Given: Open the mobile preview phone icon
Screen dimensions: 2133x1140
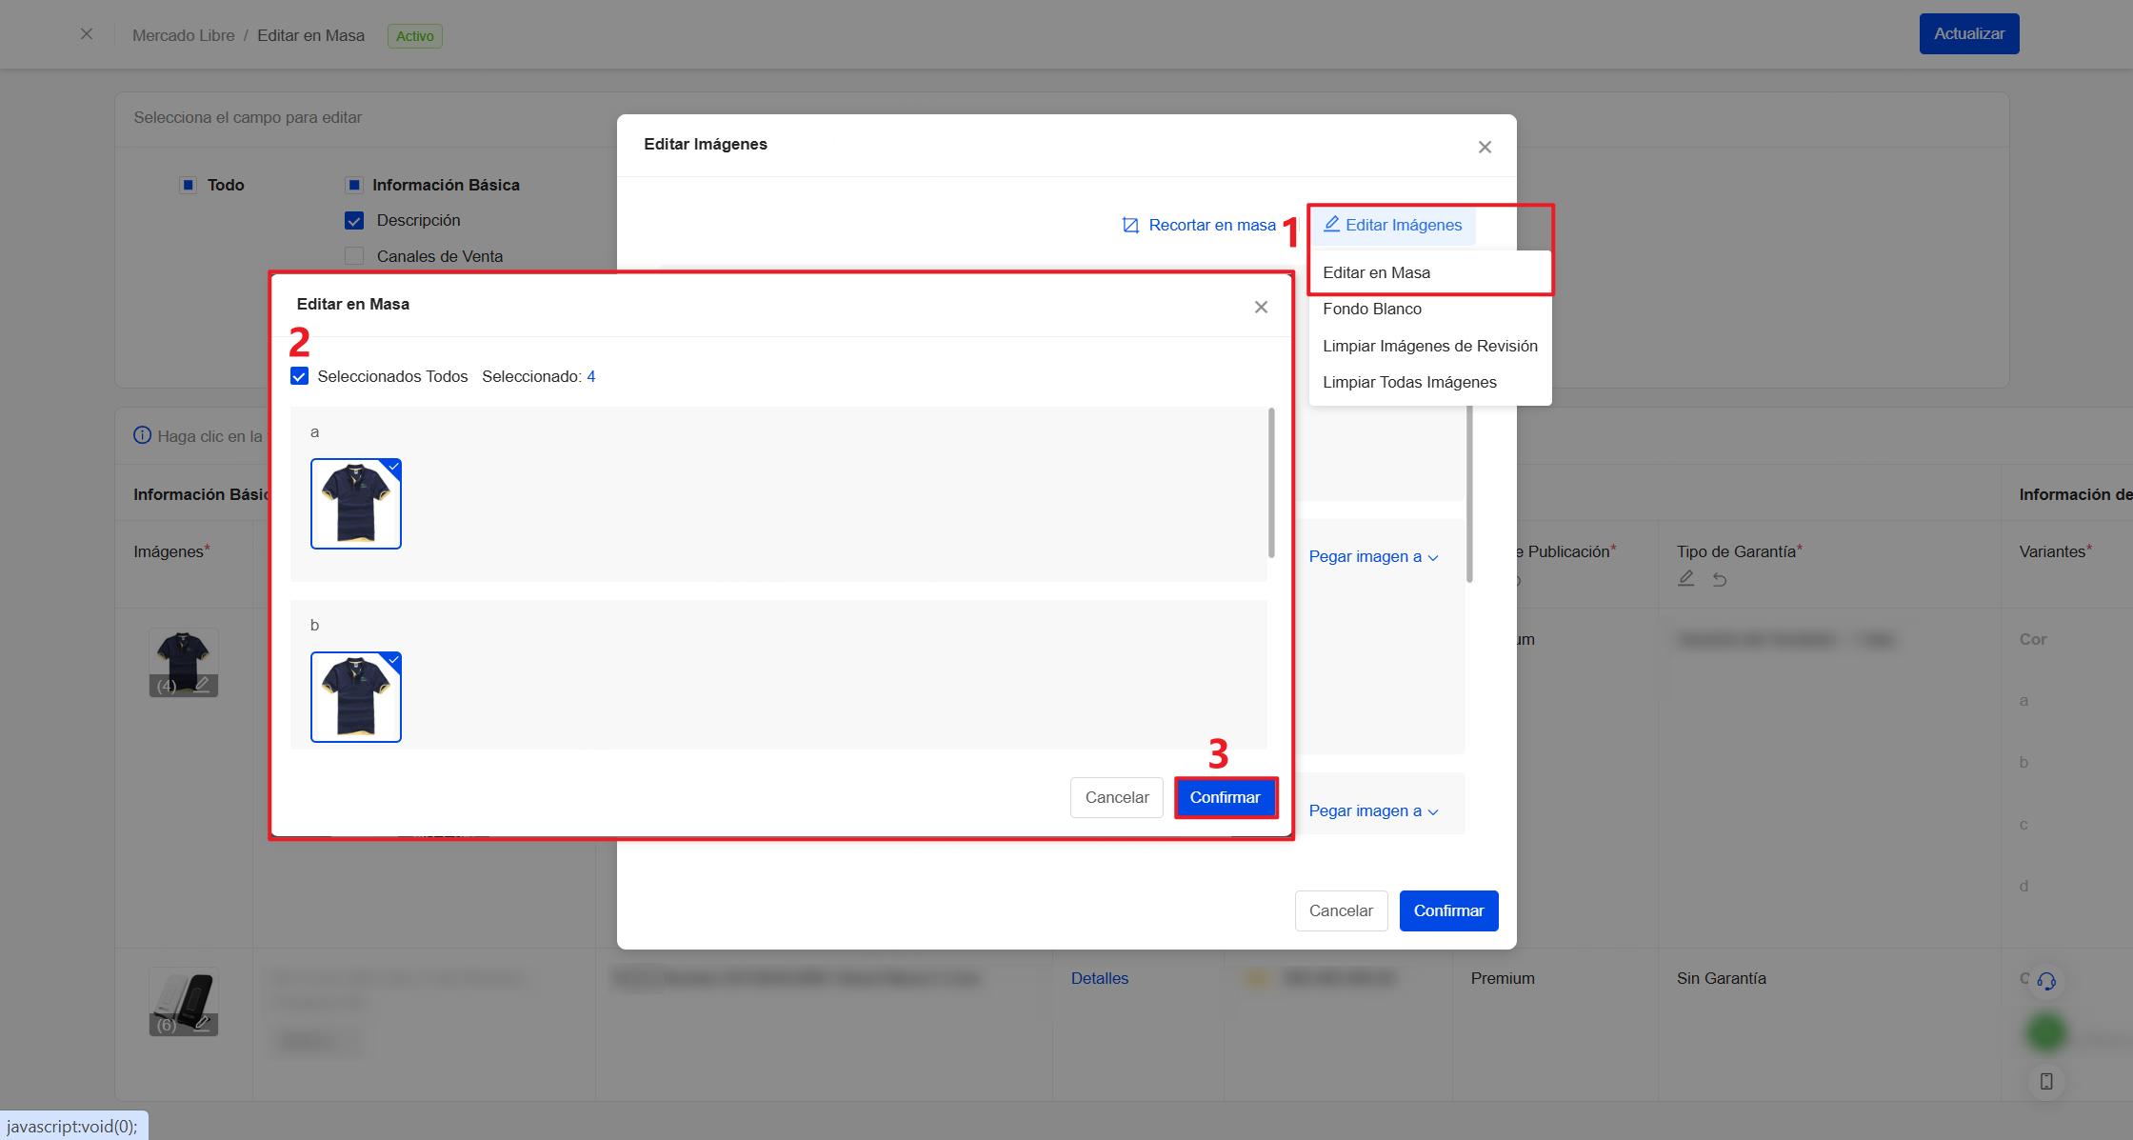Looking at the screenshot, I should 2046,1081.
